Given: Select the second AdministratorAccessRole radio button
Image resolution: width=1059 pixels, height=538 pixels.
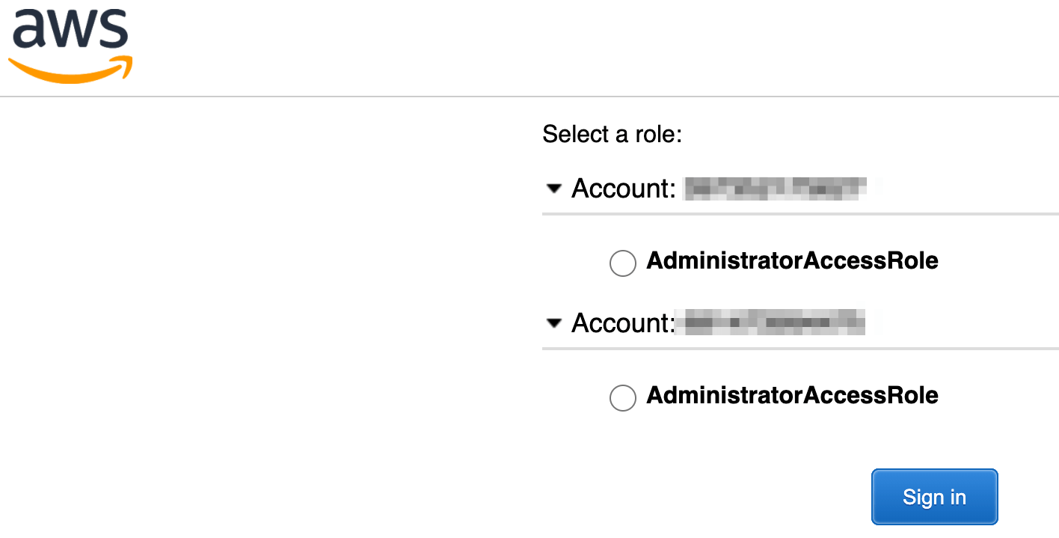Looking at the screenshot, I should (x=623, y=398).
